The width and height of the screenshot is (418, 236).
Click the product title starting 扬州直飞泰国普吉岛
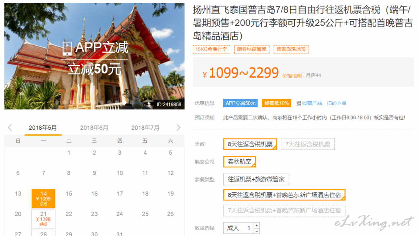click(303, 23)
